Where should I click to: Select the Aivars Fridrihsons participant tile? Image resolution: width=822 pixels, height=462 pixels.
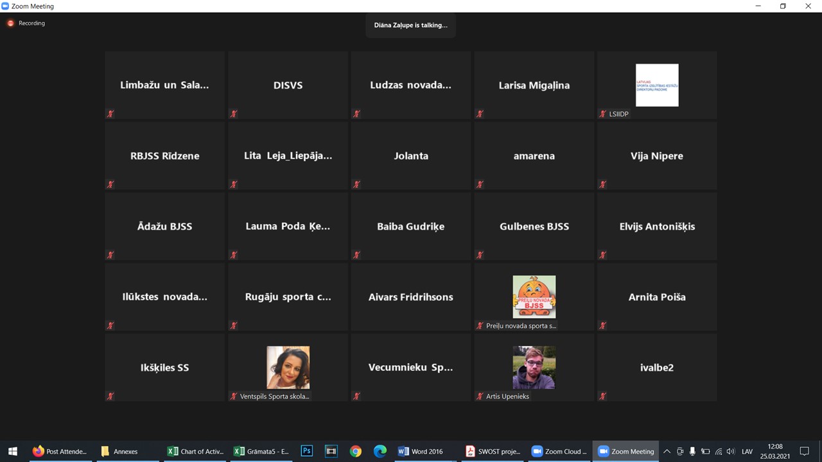[x=411, y=296]
